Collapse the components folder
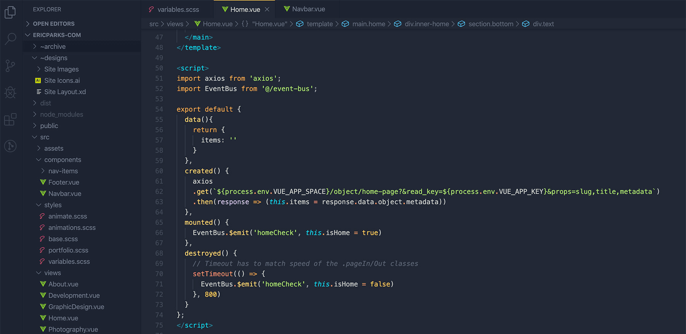The image size is (686, 334). pyautogui.click(x=39, y=160)
